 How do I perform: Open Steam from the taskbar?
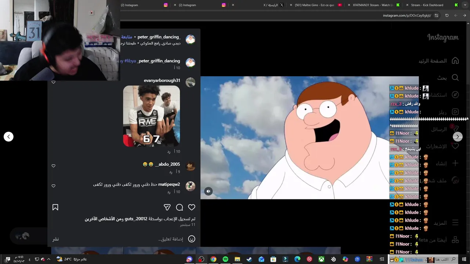click(249, 259)
